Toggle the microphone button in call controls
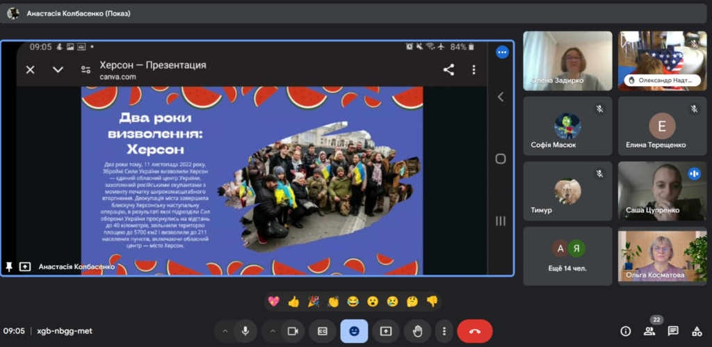 point(245,331)
